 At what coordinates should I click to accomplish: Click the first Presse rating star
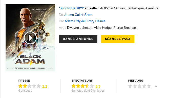tap(20, 86)
